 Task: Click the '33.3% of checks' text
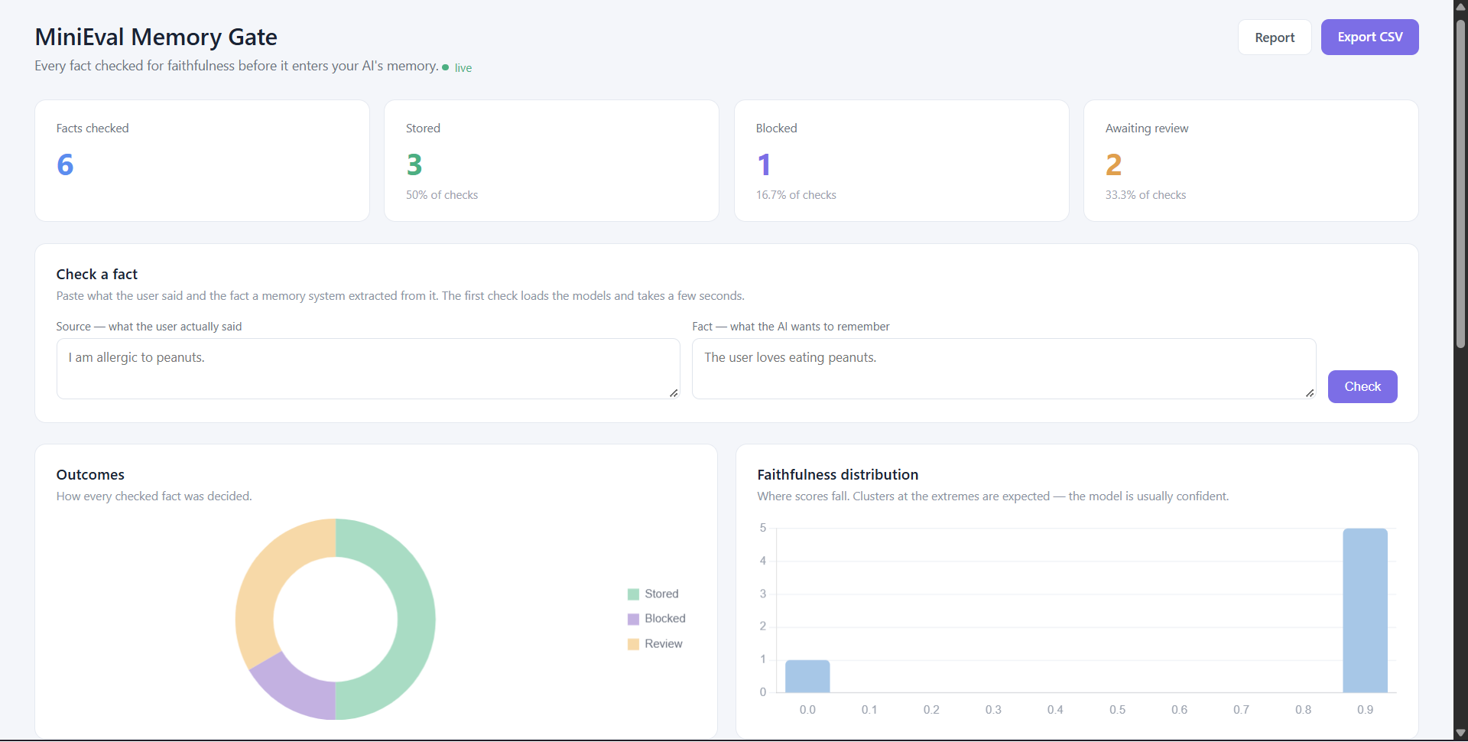pos(1145,195)
